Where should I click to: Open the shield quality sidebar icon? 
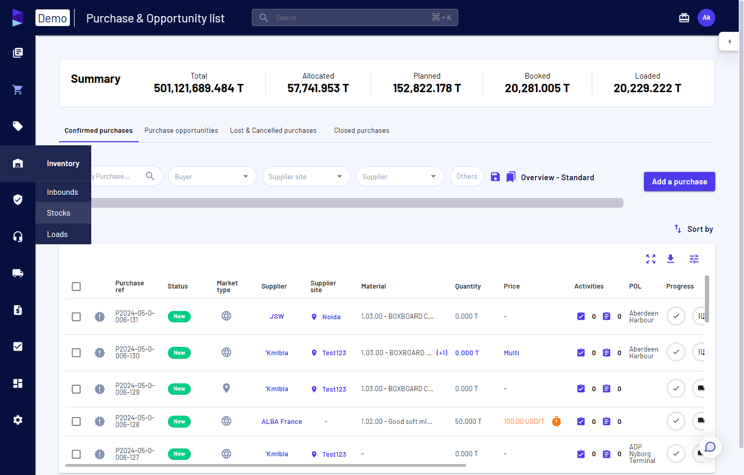pyautogui.click(x=18, y=199)
